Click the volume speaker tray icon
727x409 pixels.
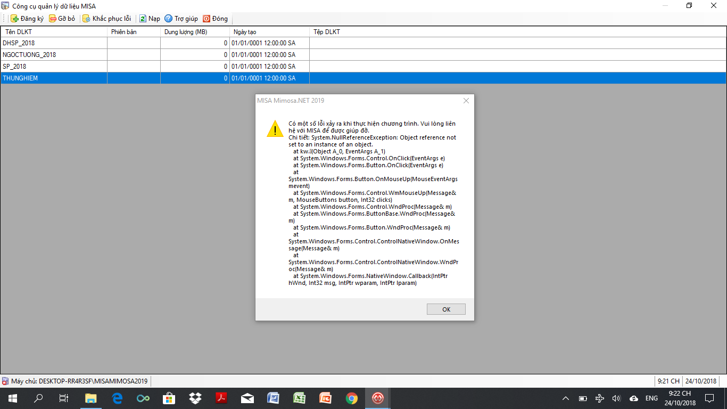click(x=616, y=398)
